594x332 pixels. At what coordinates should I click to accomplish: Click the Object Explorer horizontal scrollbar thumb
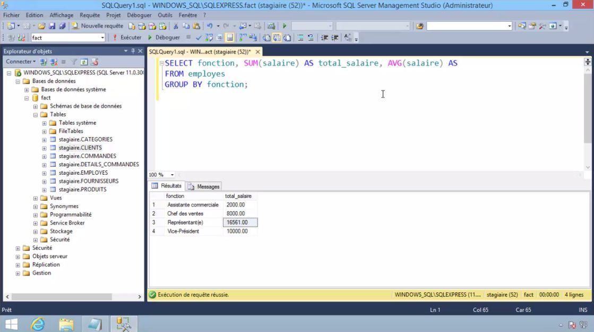[62, 297]
